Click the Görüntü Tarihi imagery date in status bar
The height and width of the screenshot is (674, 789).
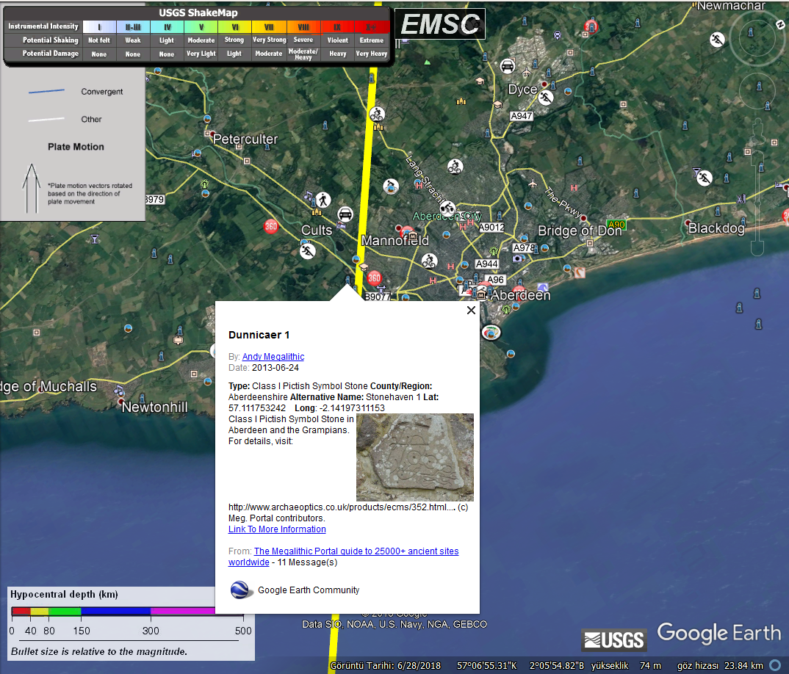(x=386, y=665)
